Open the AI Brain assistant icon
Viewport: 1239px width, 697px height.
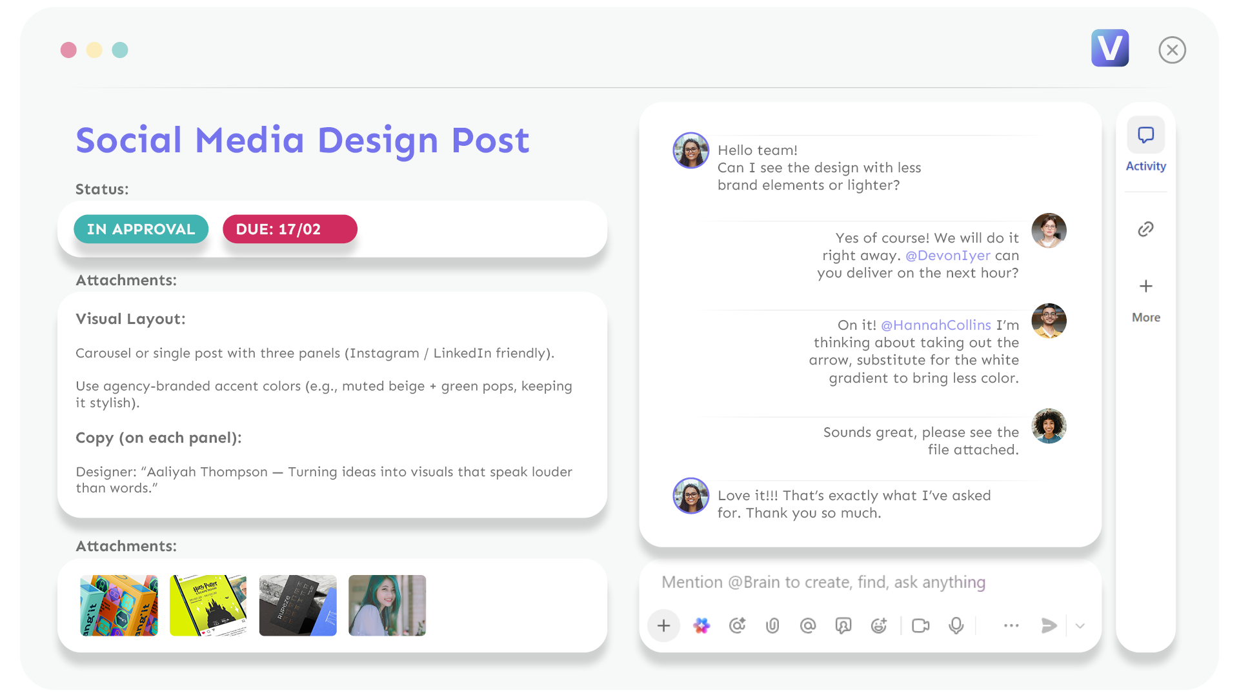701,625
